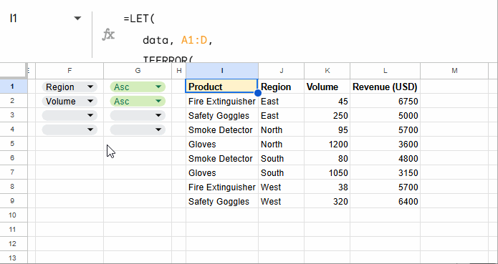Click the formula bar =LET( line
The image size is (498, 264).
click(139, 19)
